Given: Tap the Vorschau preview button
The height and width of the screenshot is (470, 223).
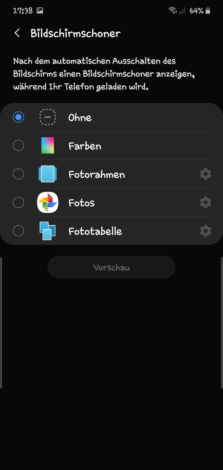Looking at the screenshot, I should [111, 267].
